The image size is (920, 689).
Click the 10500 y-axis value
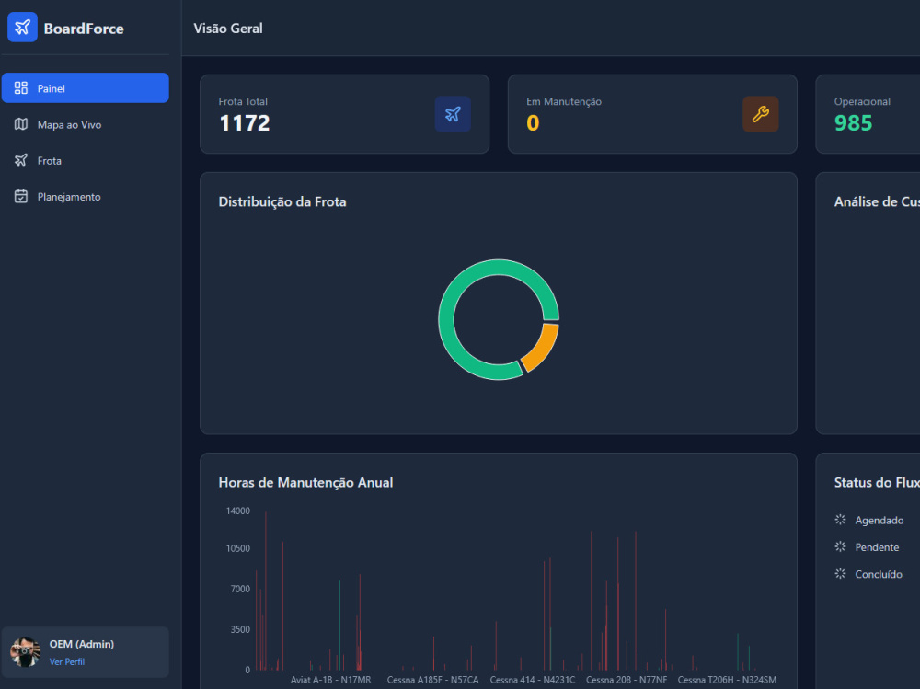click(x=238, y=549)
